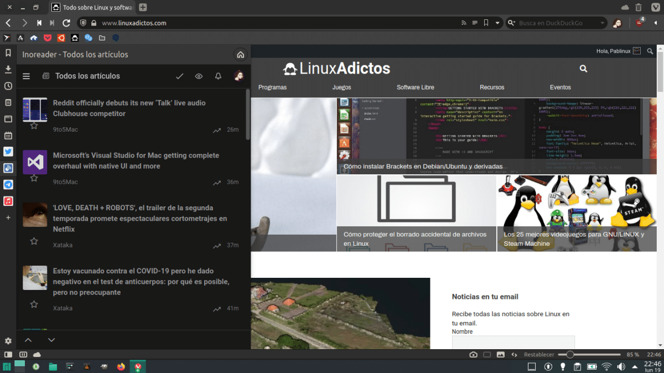Viewport: 664px width, 373px height.
Task: Click the uBlock extension icon
Action: tap(639, 23)
